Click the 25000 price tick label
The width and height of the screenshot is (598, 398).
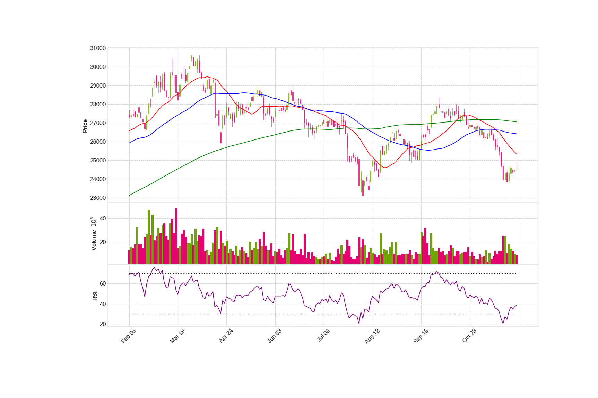pyautogui.click(x=98, y=161)
